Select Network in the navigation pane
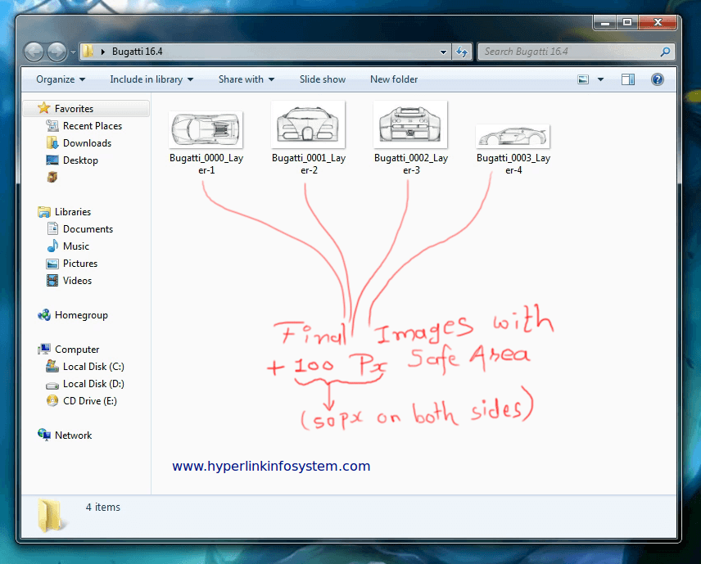This screenshot has width=701, height=564. point(73,435)
